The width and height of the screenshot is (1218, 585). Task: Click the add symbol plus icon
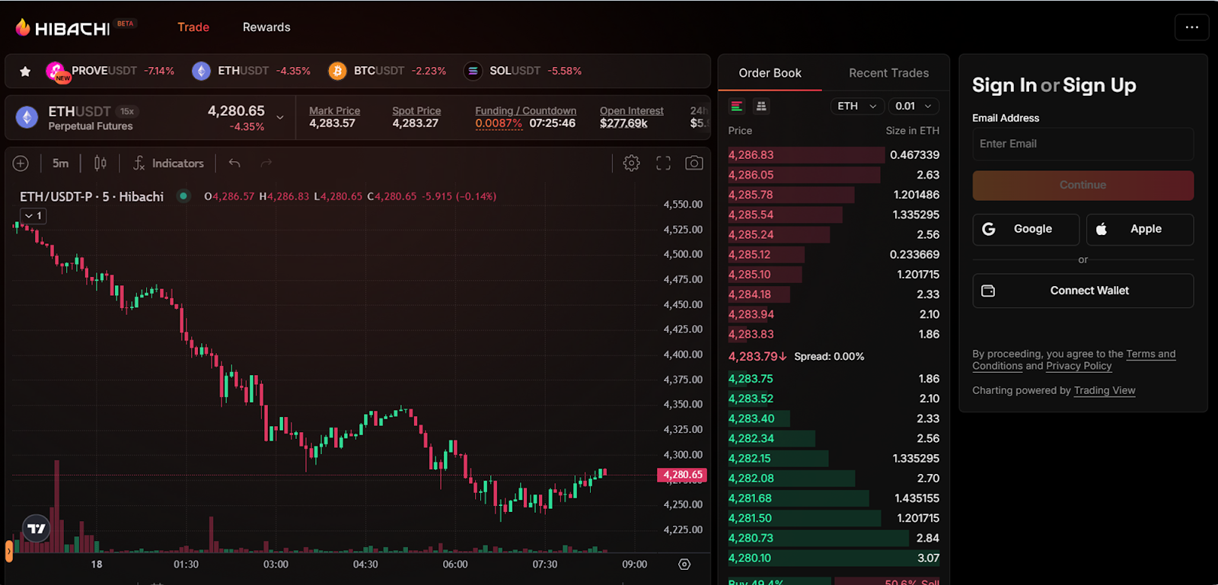[x=21, y=163]
